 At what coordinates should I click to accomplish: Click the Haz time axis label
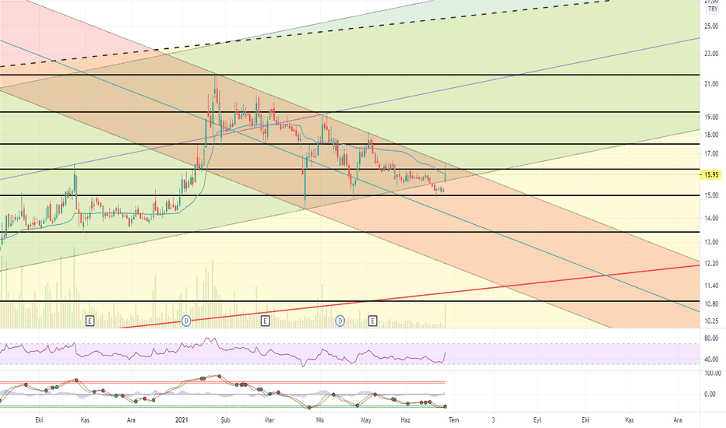tap(405, 420)
